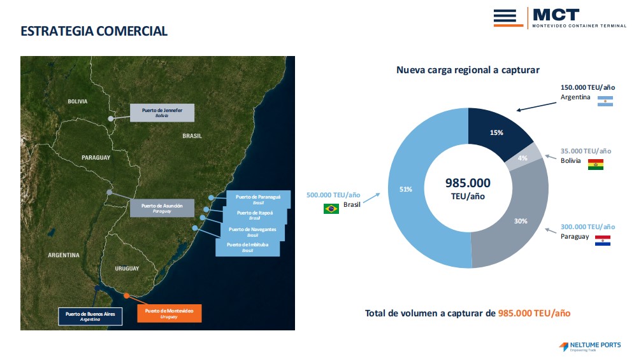The height and width of the screenshot is (359, 641).
Task: Click the Puerto de Imbituba label
Action: point(248,248)
